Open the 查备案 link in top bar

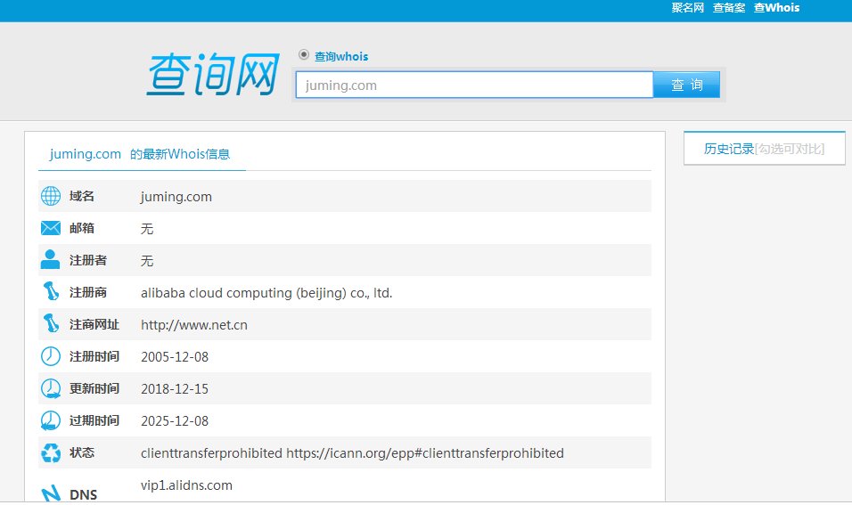click(729, 8)
